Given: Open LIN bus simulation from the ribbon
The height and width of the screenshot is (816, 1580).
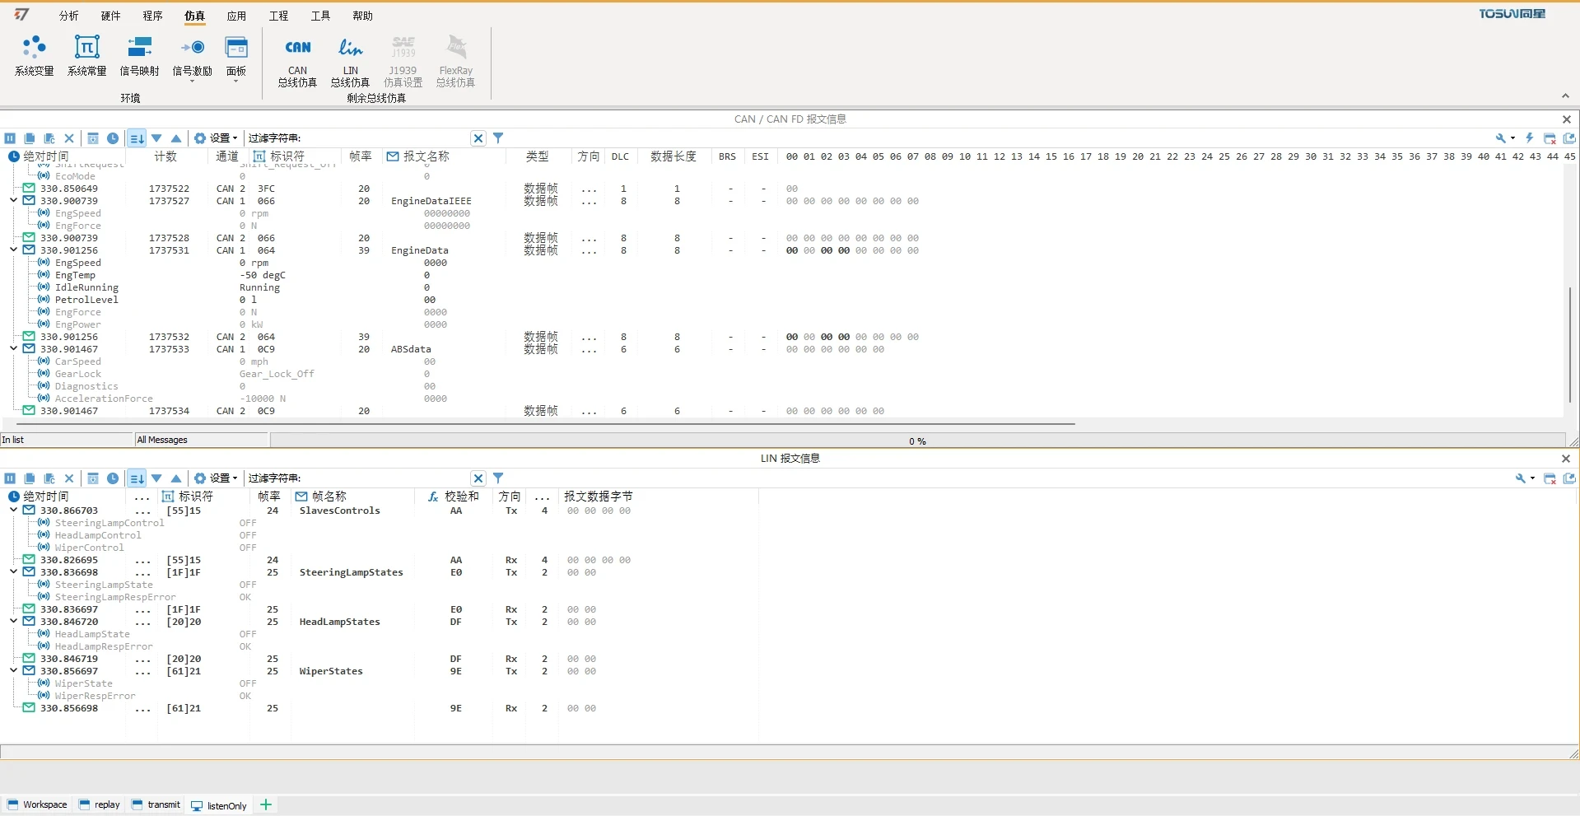Looking at the screenshot, I should 350,59.
